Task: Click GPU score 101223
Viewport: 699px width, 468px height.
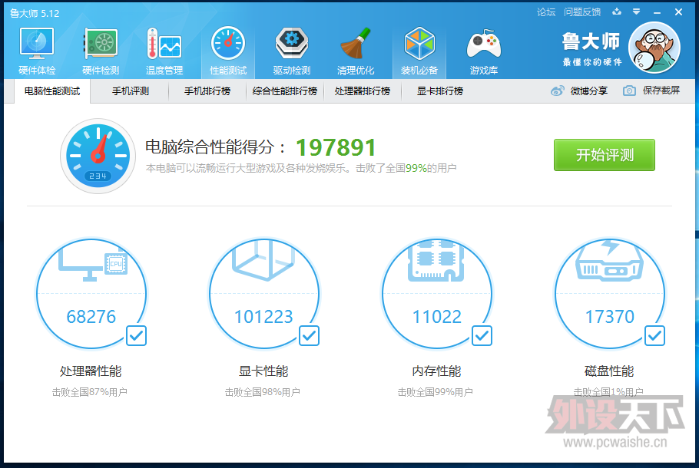Action: click(x=263, y=317)
